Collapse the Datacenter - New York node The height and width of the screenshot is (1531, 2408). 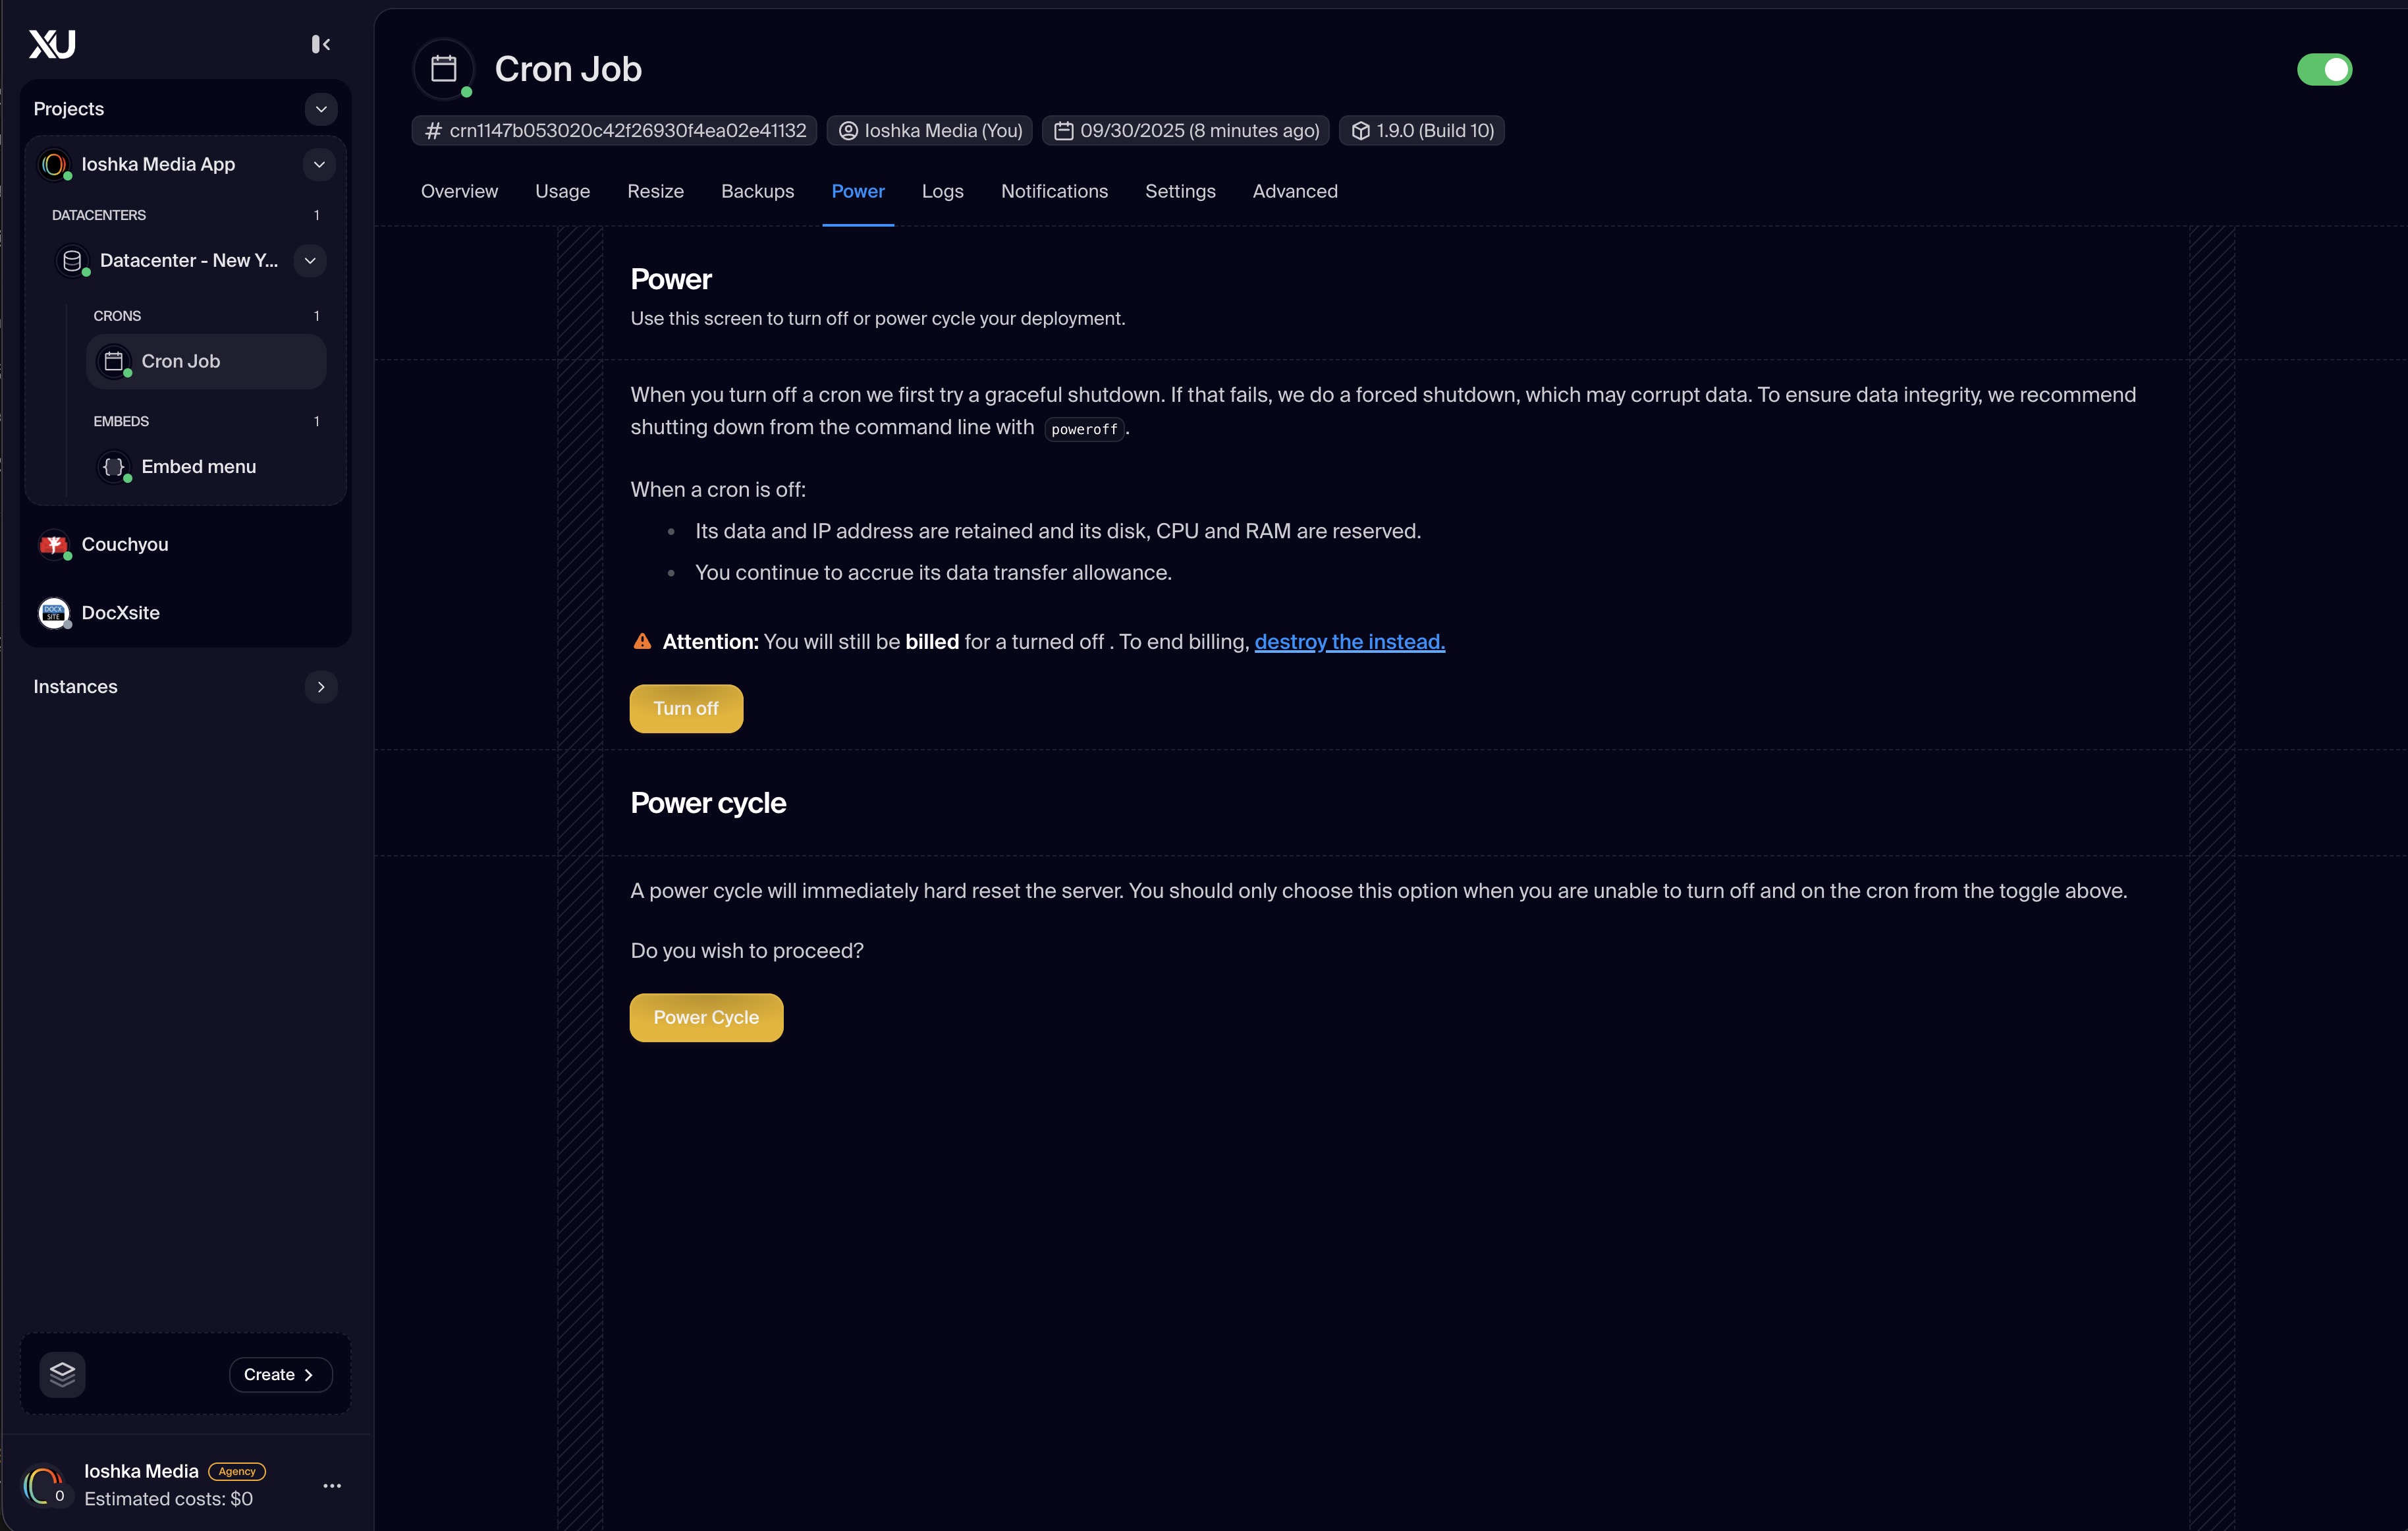[310, 261]
